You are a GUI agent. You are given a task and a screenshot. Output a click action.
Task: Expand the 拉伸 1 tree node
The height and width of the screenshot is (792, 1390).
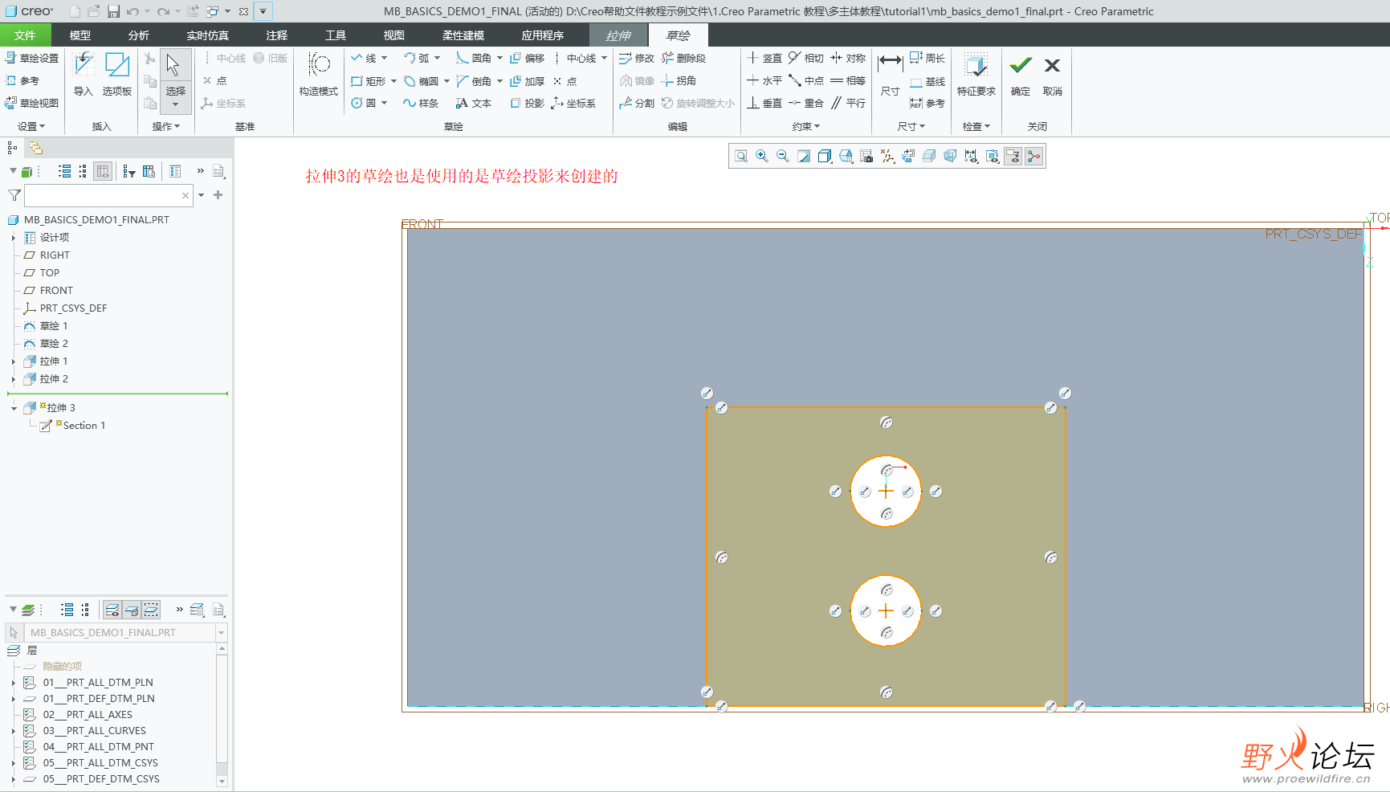coord(14,361)
